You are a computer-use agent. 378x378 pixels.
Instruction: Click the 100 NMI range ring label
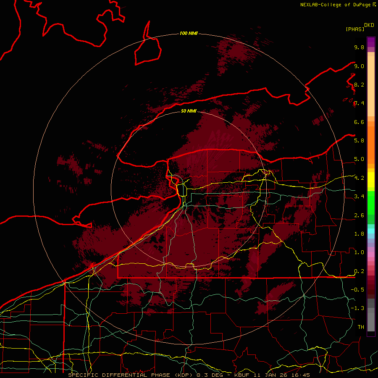point(189,33)
